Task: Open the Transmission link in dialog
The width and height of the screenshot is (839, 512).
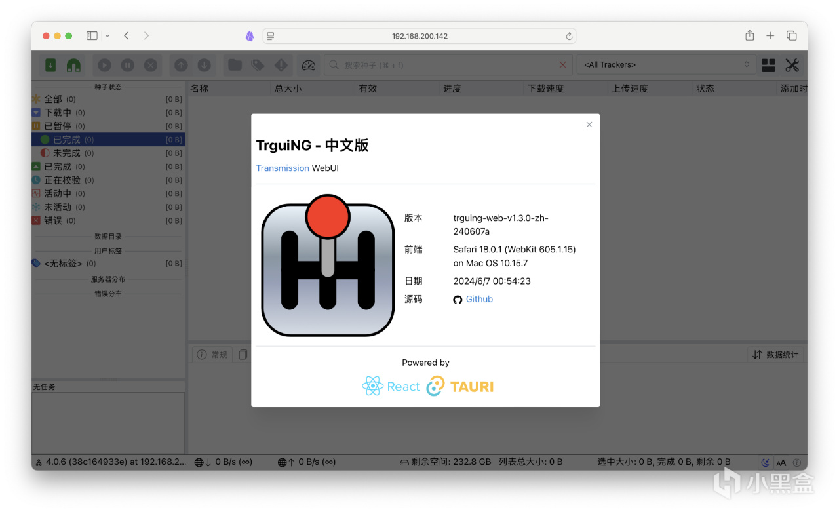Action: [x=283, y=168]
